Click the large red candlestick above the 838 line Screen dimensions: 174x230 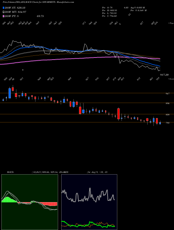point(118,114)
